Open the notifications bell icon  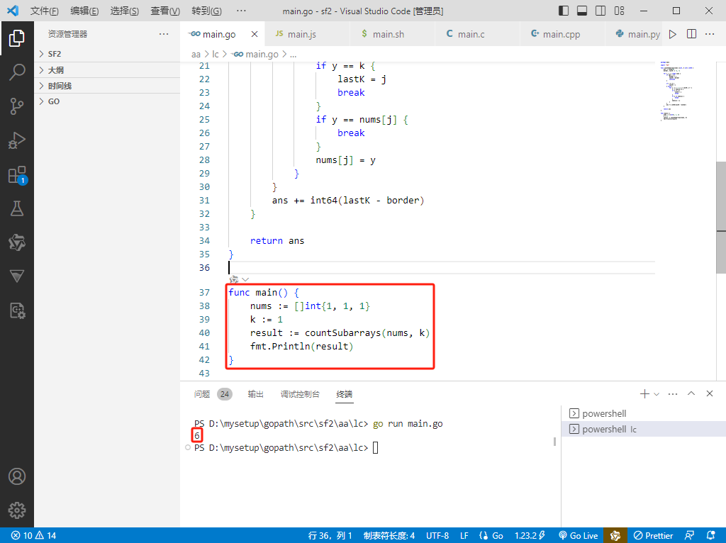710,535
